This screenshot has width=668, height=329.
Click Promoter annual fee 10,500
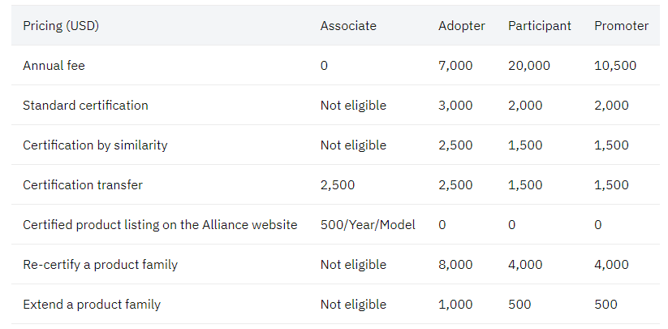[x=615, y=66]
